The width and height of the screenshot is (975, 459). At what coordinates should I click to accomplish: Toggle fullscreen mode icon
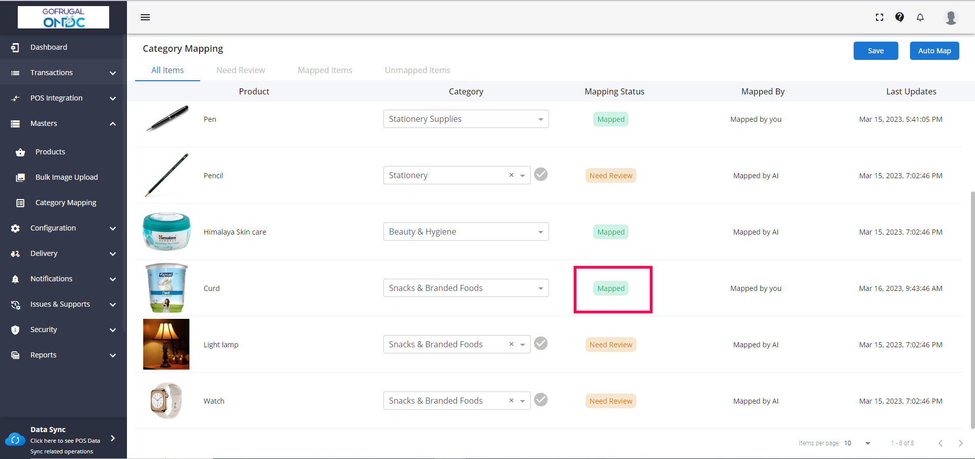point(880,17)
